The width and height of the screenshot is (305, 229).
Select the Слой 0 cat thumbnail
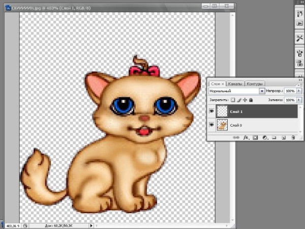pyautogui.click(x=222, y=125)
